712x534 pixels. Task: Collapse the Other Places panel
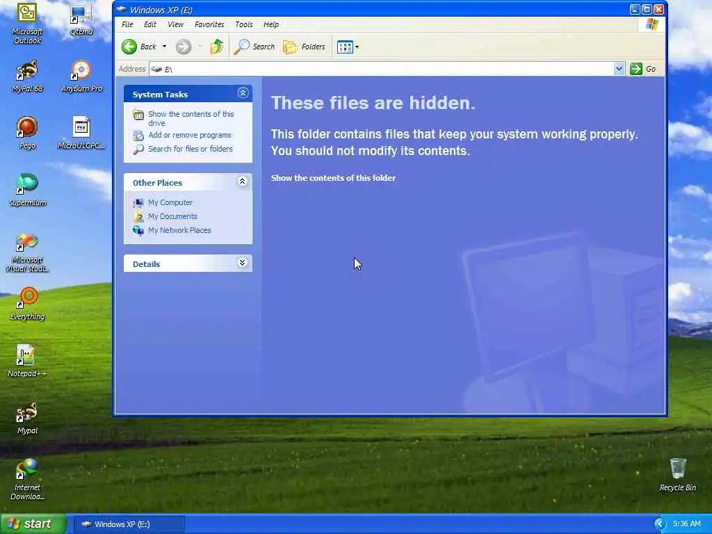point(243,181)
